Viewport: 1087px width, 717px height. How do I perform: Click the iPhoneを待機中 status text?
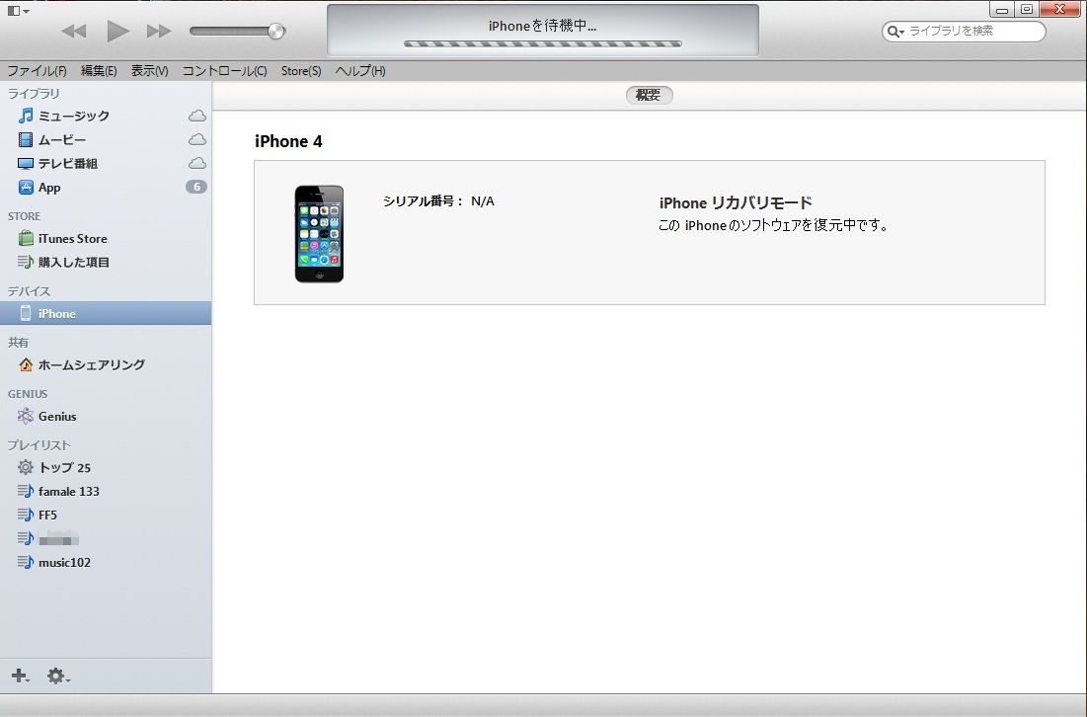542,26
